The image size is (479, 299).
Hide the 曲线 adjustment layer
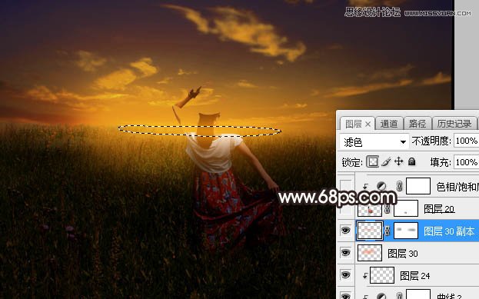tap(345, 296)
